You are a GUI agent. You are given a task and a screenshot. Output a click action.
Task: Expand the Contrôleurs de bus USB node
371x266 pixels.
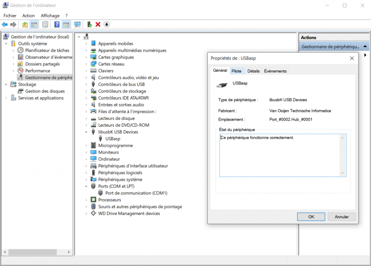click(86, 84)
